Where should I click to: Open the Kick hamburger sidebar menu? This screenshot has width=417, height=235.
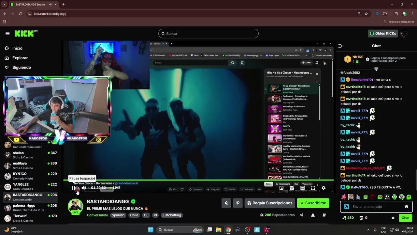point(7,34)
